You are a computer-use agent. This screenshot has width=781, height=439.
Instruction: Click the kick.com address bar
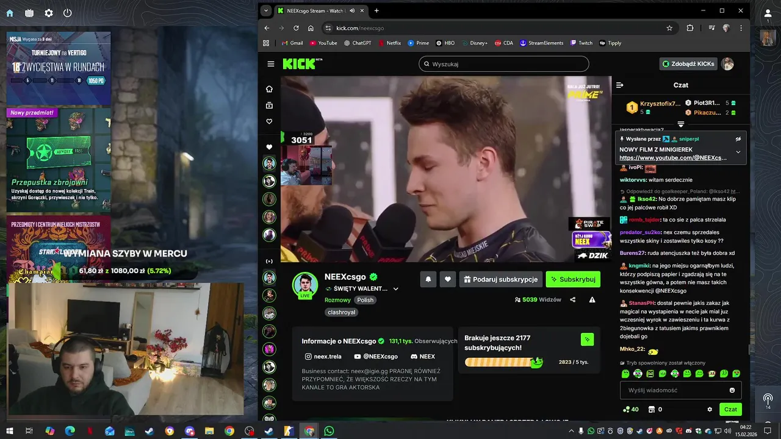tap(499, 28)
